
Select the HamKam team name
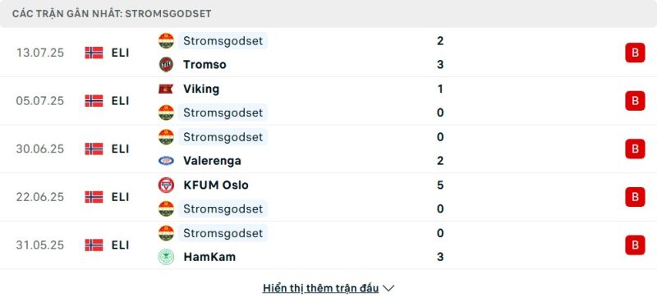(x=209, y=257)
